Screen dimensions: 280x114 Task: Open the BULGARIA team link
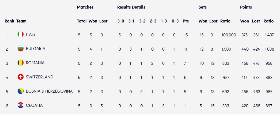(35, 49)
